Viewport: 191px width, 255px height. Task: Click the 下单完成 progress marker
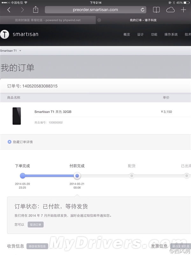pos(23,176)
